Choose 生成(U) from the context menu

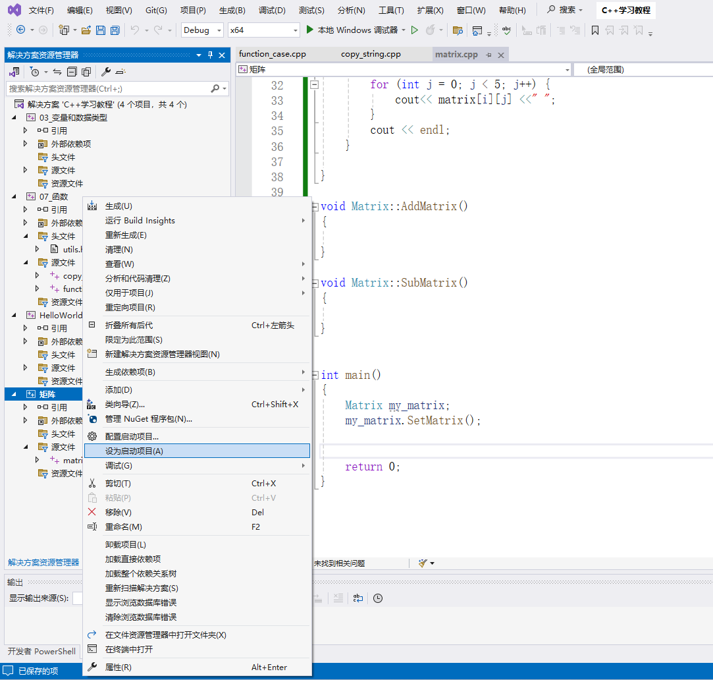tap(198, 206)
